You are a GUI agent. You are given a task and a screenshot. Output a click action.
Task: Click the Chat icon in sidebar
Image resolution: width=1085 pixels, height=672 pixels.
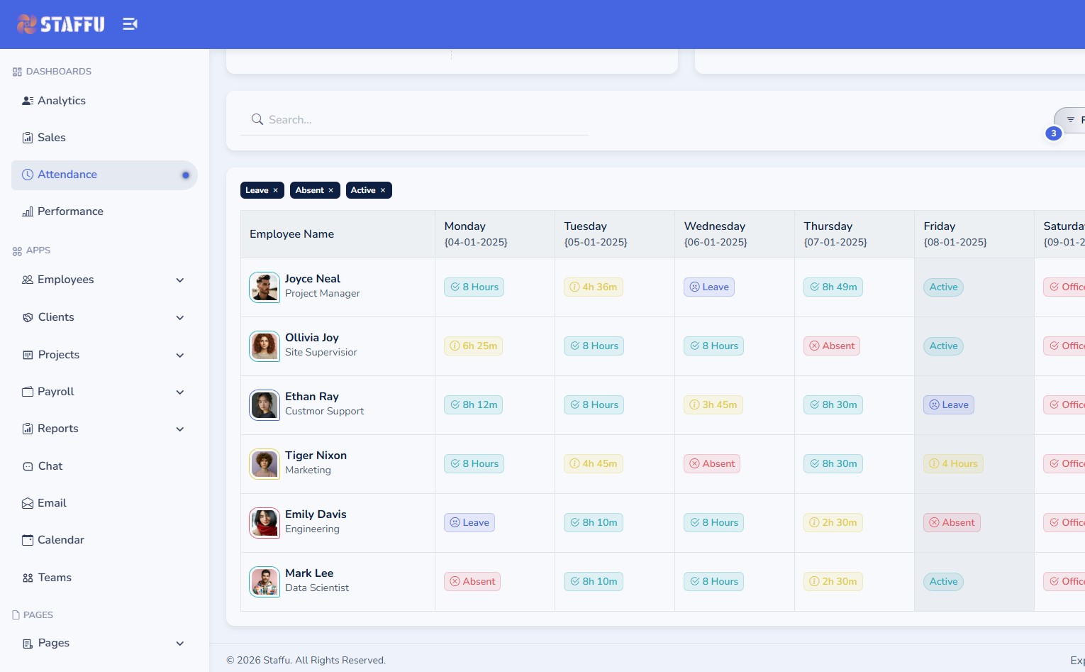coord(28,466)
